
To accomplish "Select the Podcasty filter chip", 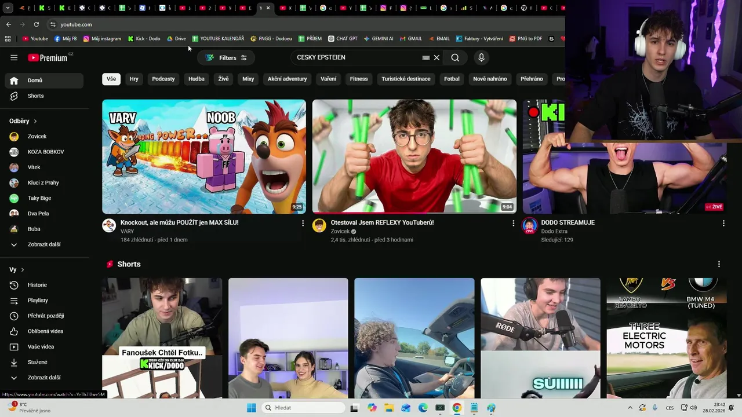I will pos(163,79).
